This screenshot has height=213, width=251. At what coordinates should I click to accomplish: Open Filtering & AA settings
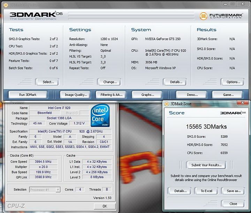pos(112,95)
